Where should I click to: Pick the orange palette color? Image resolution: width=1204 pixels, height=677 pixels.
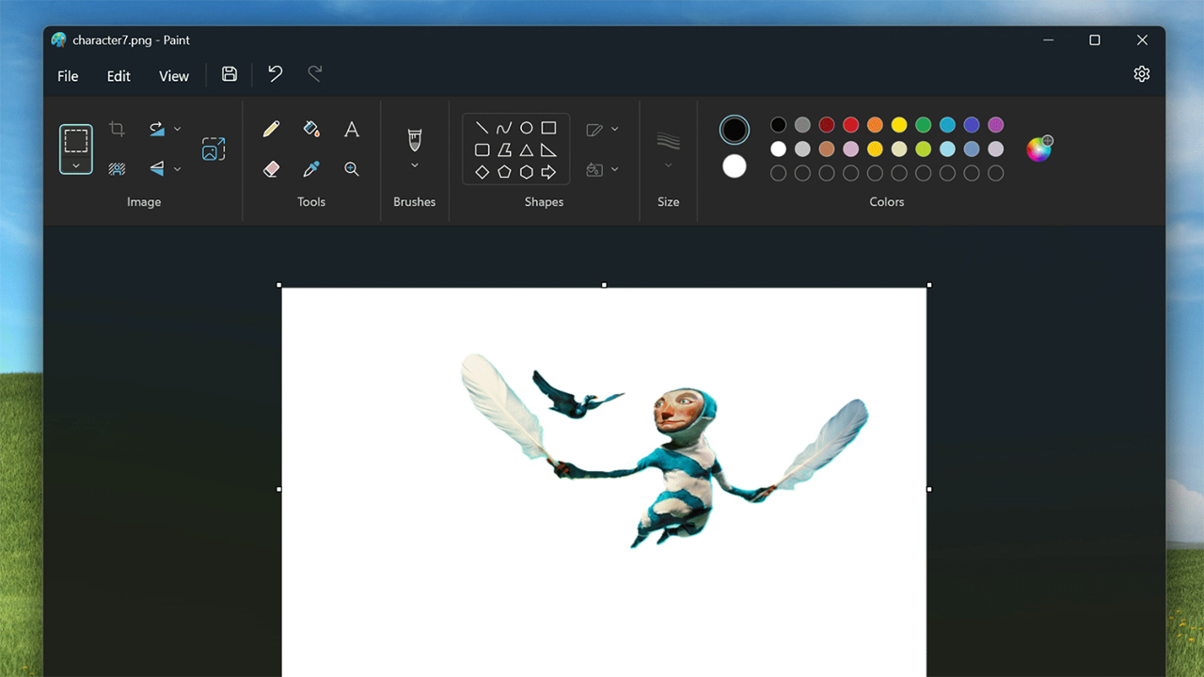click(x=875, y=125)
